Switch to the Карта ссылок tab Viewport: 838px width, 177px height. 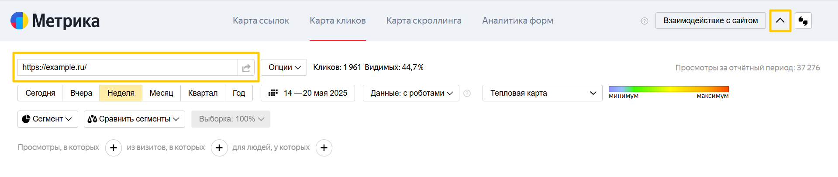261,21
